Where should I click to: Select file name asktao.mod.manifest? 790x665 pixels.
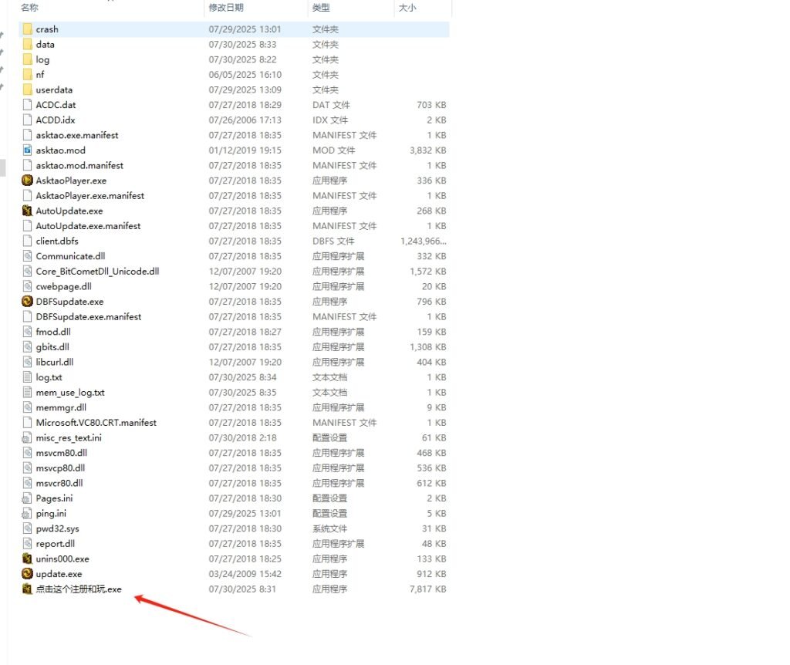(x=79, y=165)
